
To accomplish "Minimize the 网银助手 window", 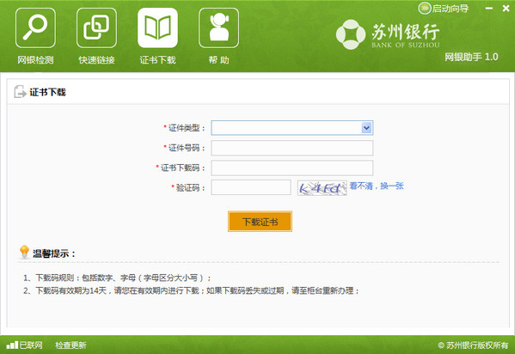I will pyautogui.click(x=489, y=9).
